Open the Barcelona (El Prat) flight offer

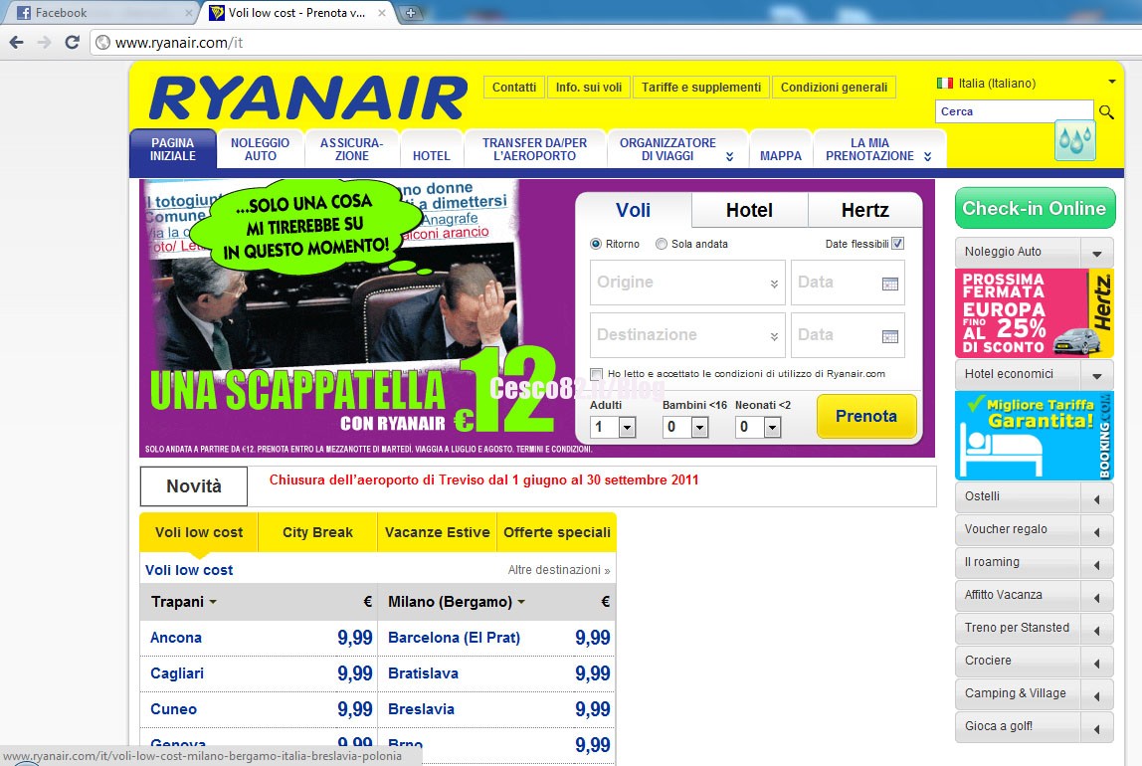(x=454, y=638)
